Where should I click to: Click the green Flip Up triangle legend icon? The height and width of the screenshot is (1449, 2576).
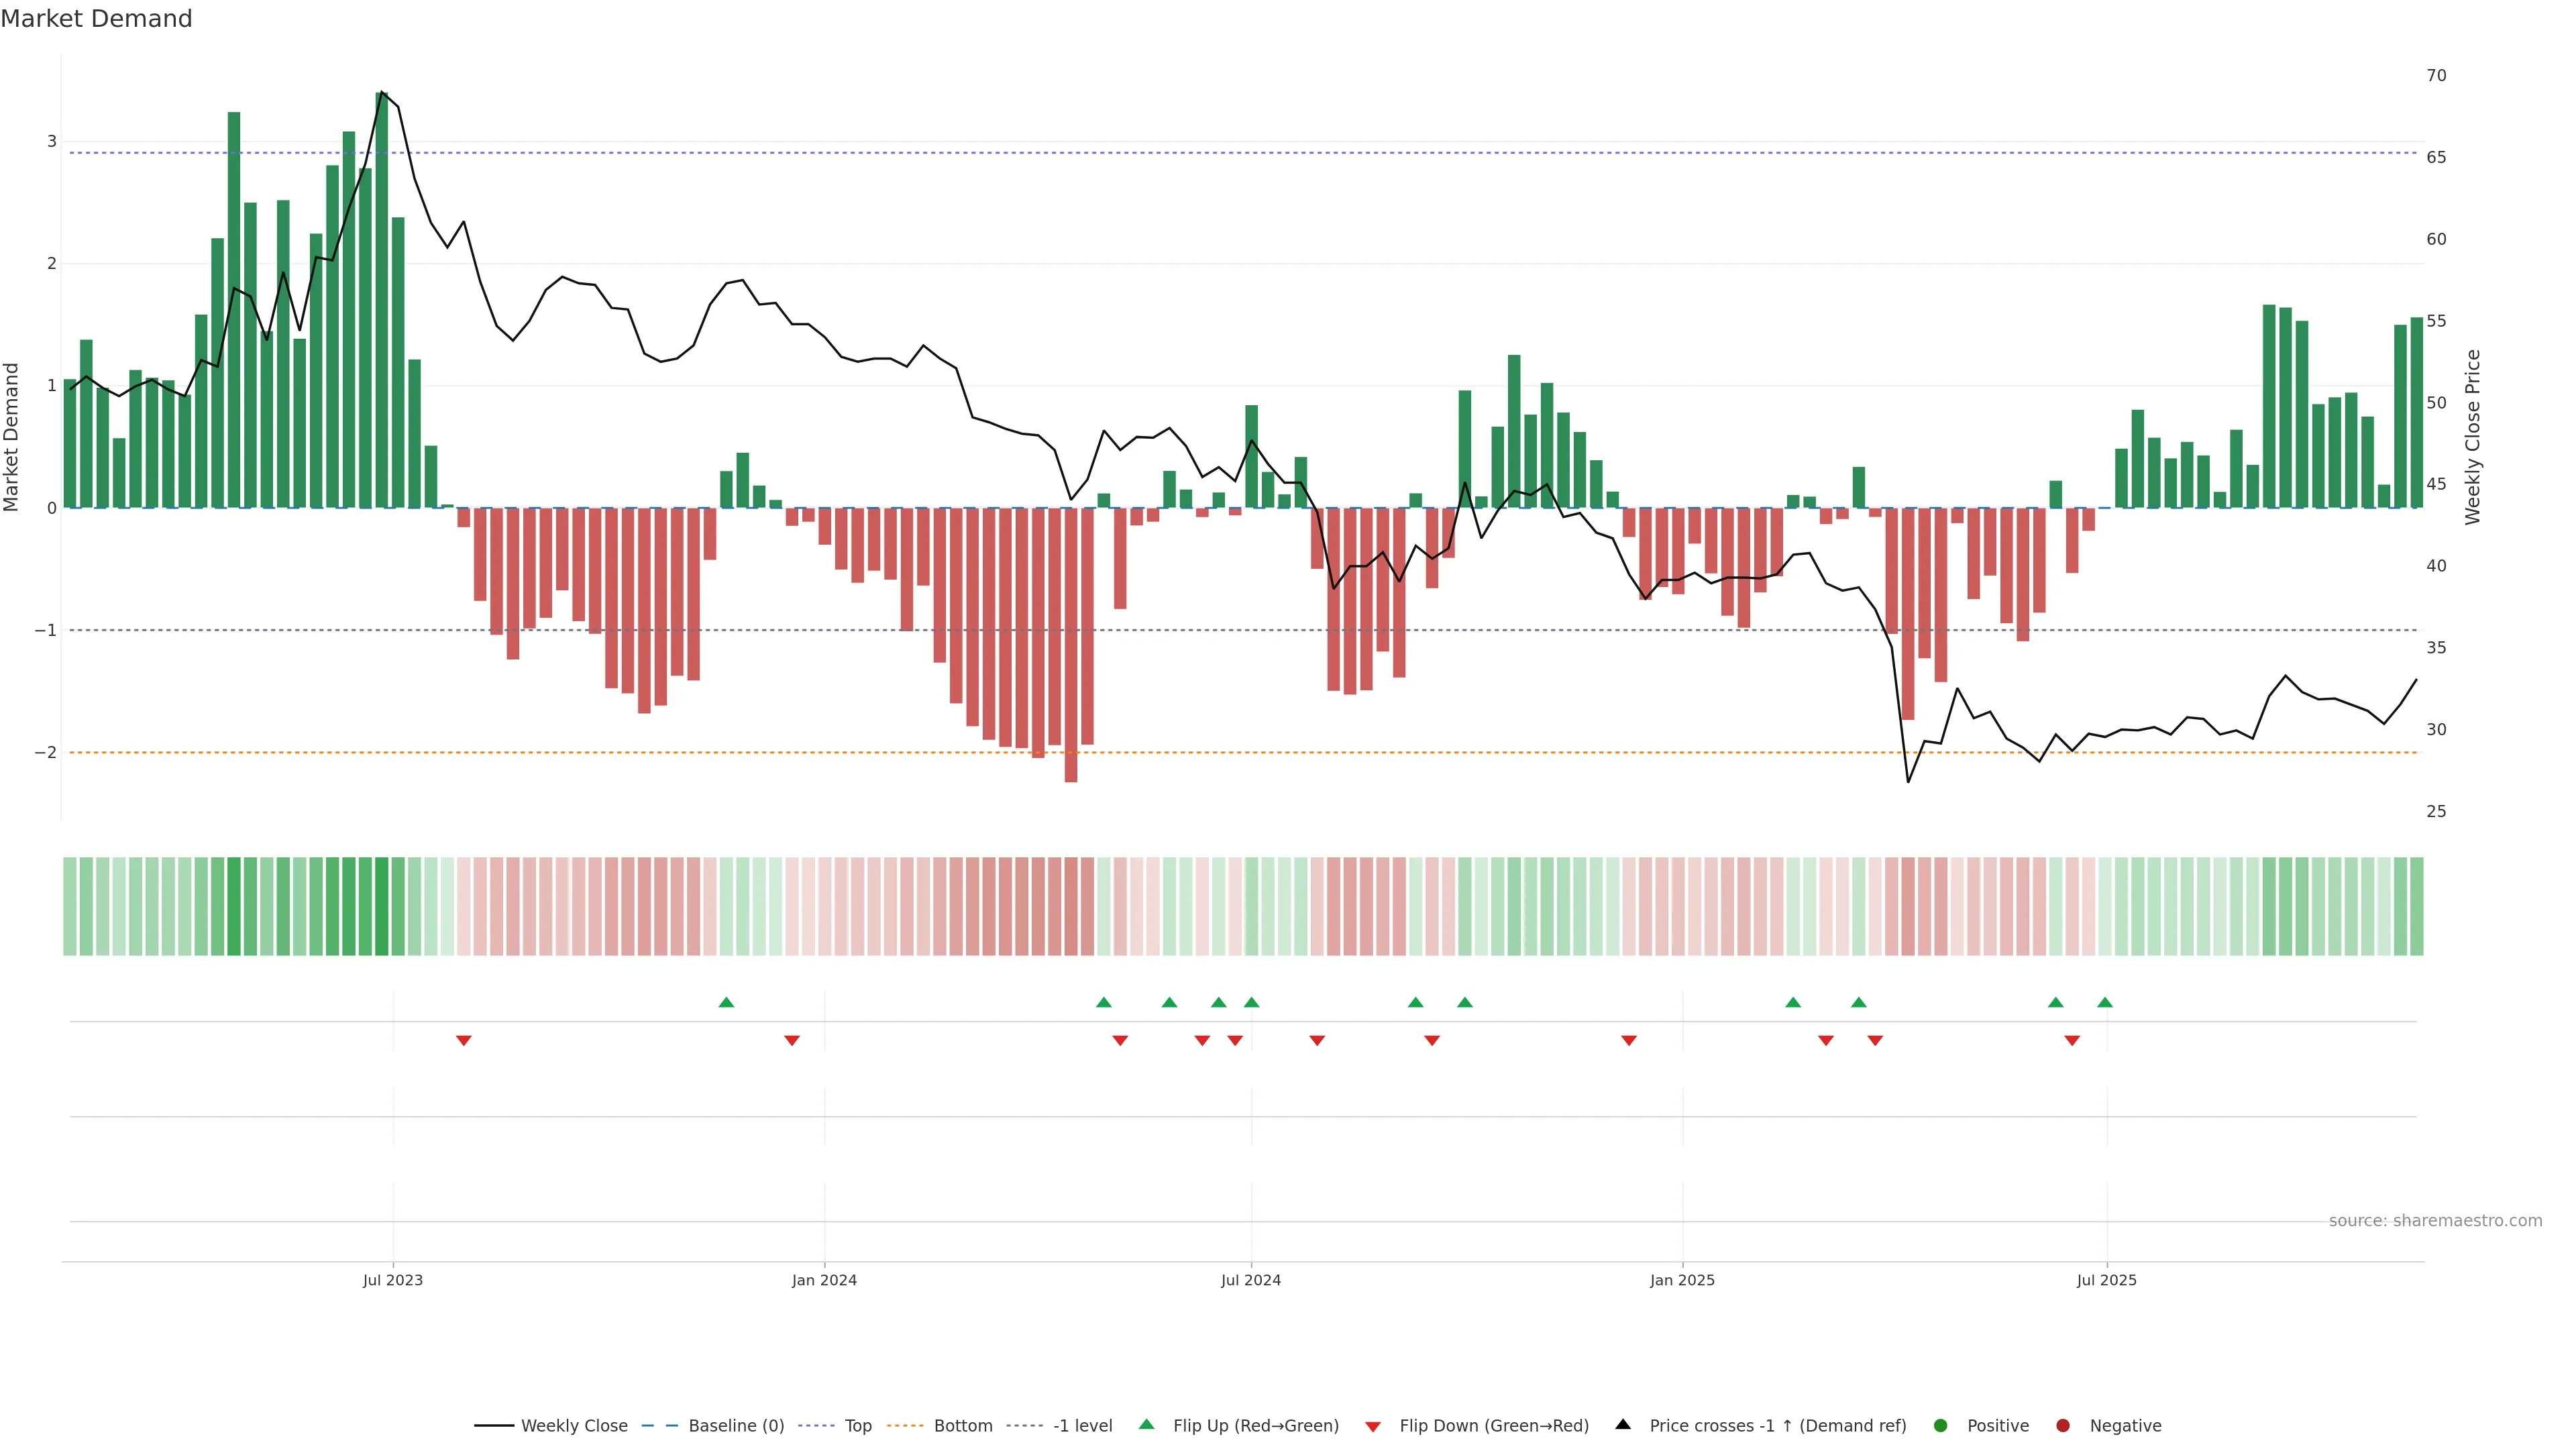(1146, 1425)
